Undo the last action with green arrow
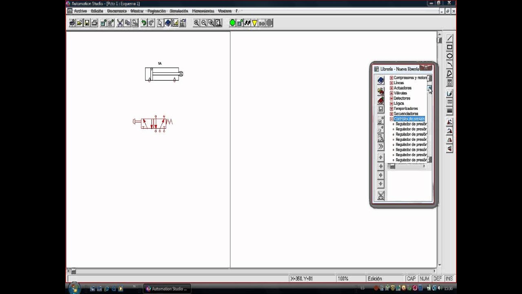 tap(143, 23)
